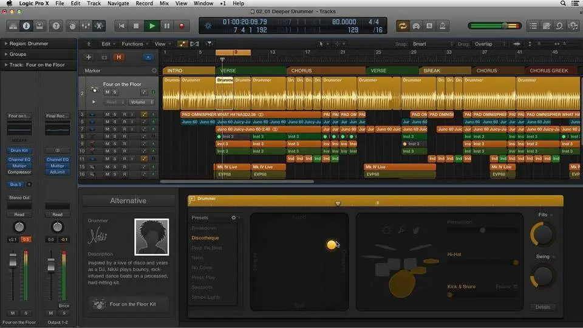This screenshot has width=583, height=328.
Task: Show the Note Pads panel
Action: [547, 26]
